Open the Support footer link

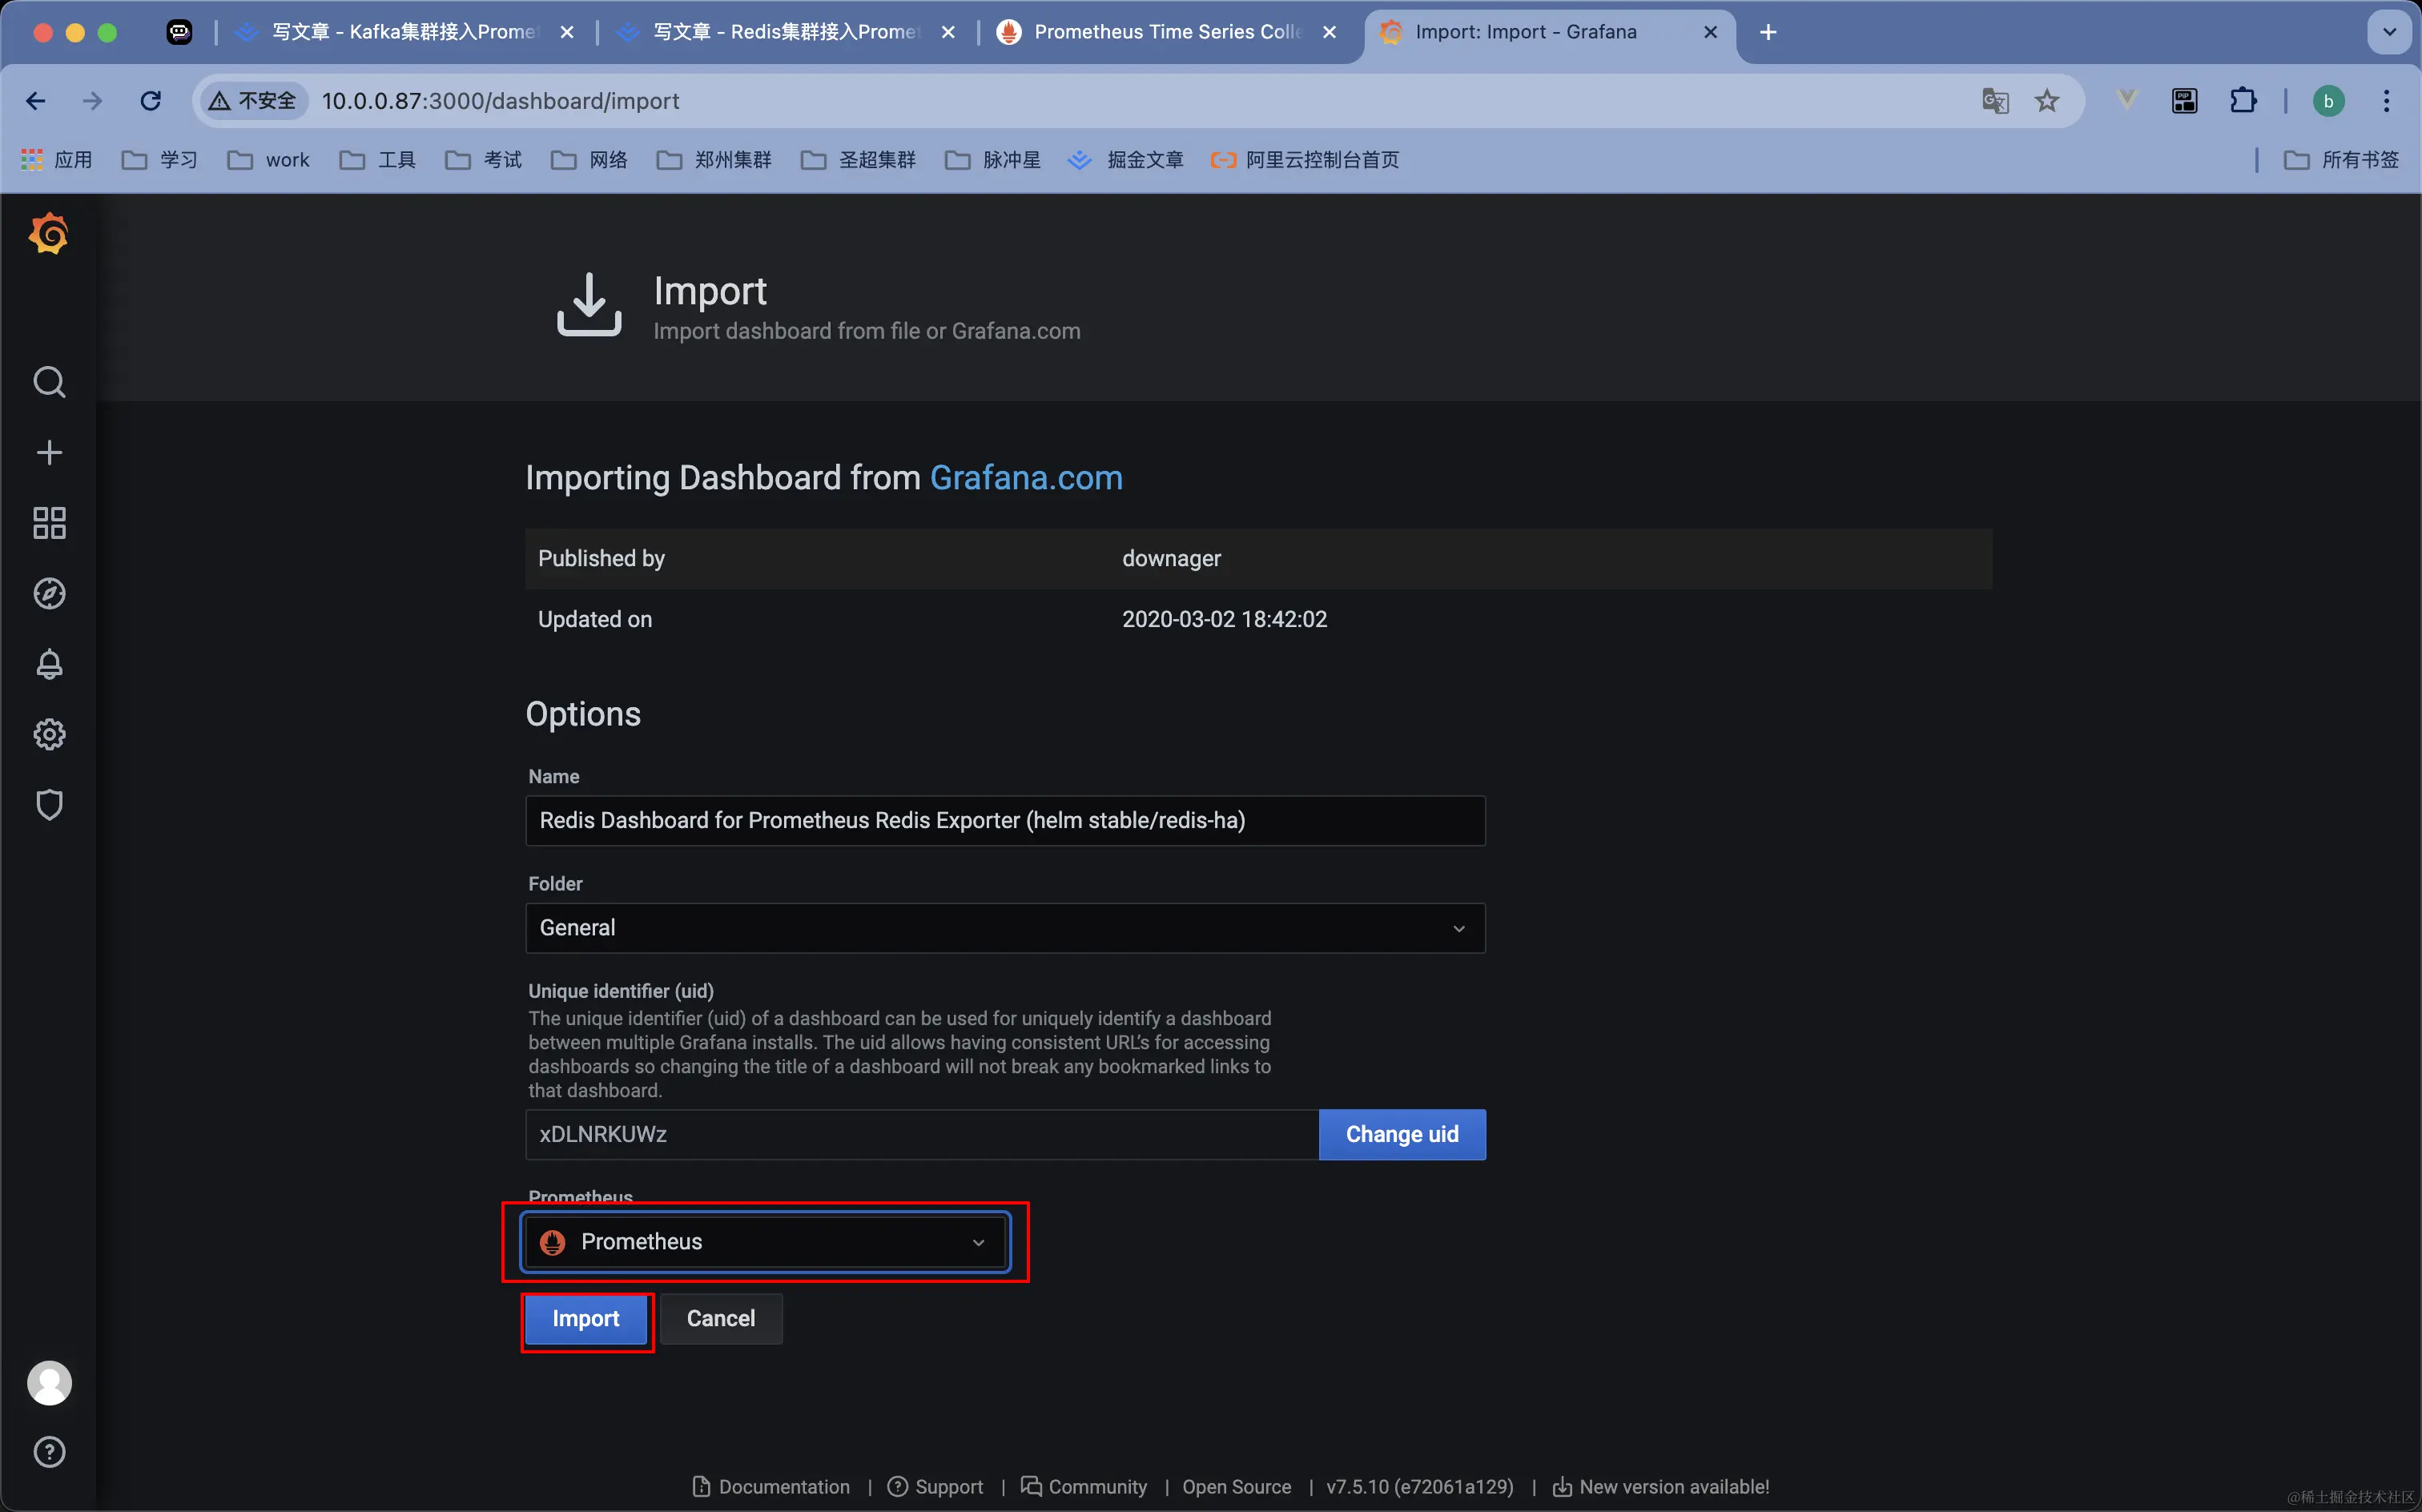click(936, 1487)
